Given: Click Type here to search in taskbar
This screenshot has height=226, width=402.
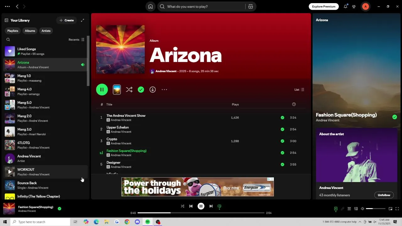Looking at the screenshot, I should click(x=40, y=222).
